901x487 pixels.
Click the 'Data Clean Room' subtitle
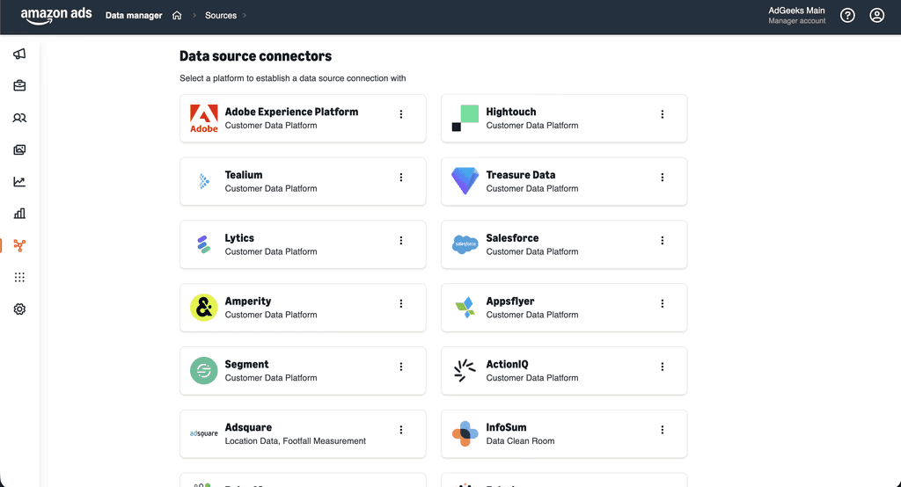[520, 441]
